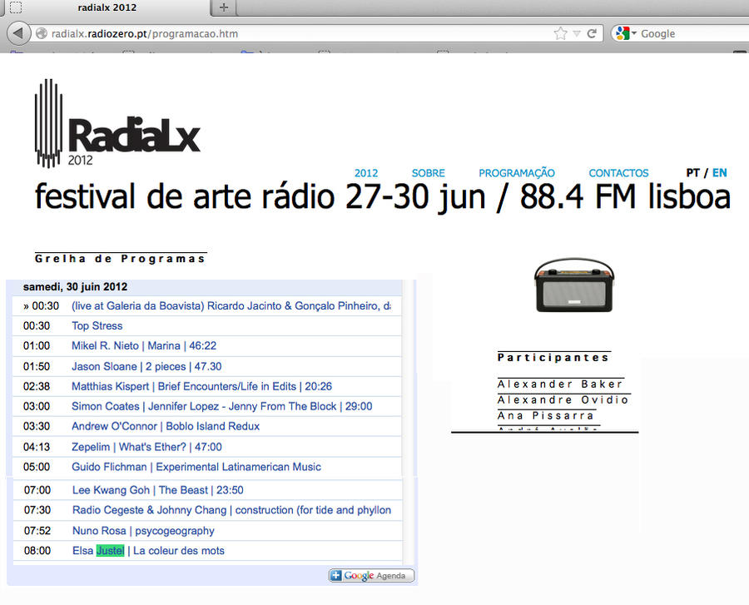Click the 04:13 time cell

(37, 447)
